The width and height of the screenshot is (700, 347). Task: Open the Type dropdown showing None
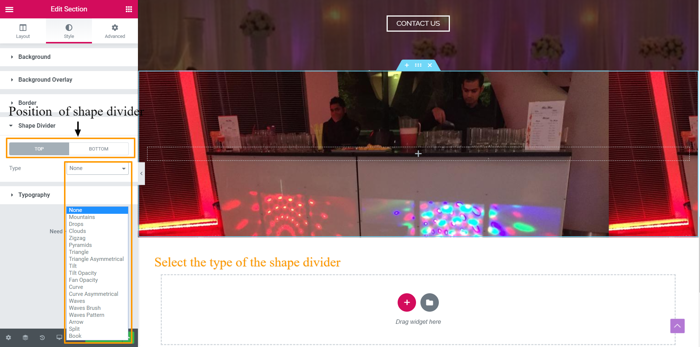[x=97, y=169]
